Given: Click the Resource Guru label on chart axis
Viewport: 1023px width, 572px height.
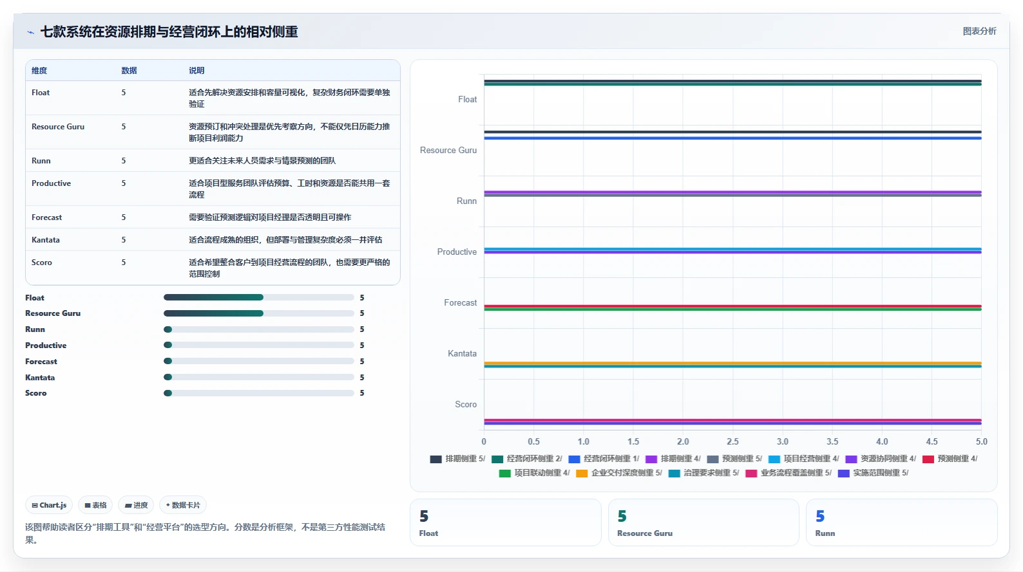Looking at the screenshot, I should pyautogui.click(x=448, y=151).
